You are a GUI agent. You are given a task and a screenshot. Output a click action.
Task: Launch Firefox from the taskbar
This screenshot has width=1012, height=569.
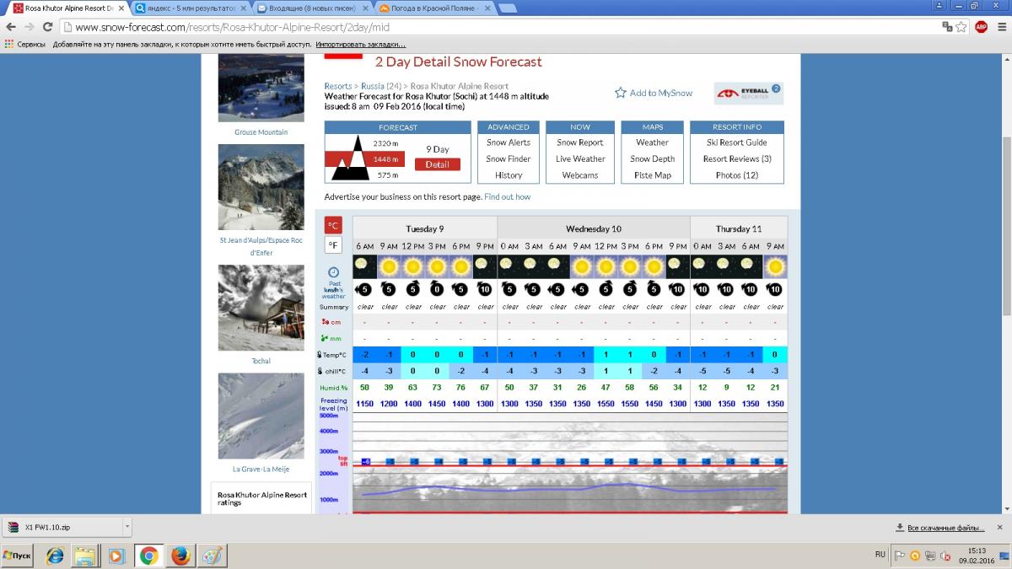click(180, 556)
